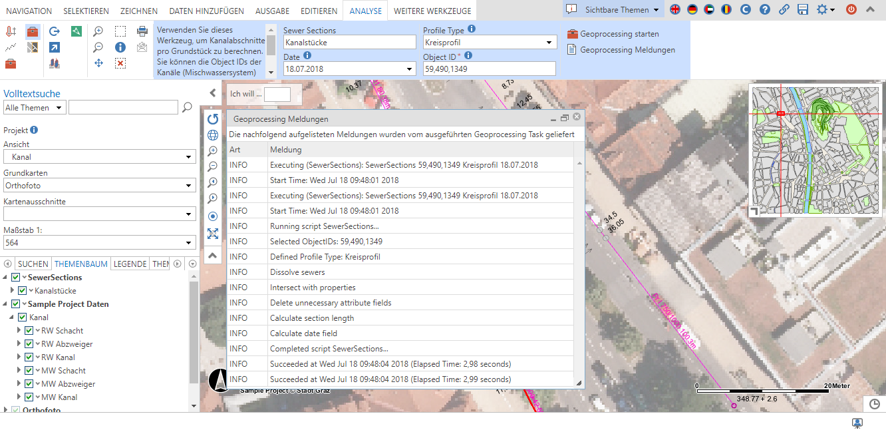Switch to the LEGENDE tab
Screen dimensions: 886x430
pyautogui.click(x=130, y=264)
